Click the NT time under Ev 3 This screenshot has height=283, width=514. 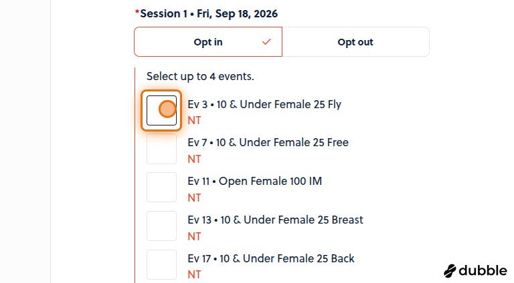(x=194, y=121)
